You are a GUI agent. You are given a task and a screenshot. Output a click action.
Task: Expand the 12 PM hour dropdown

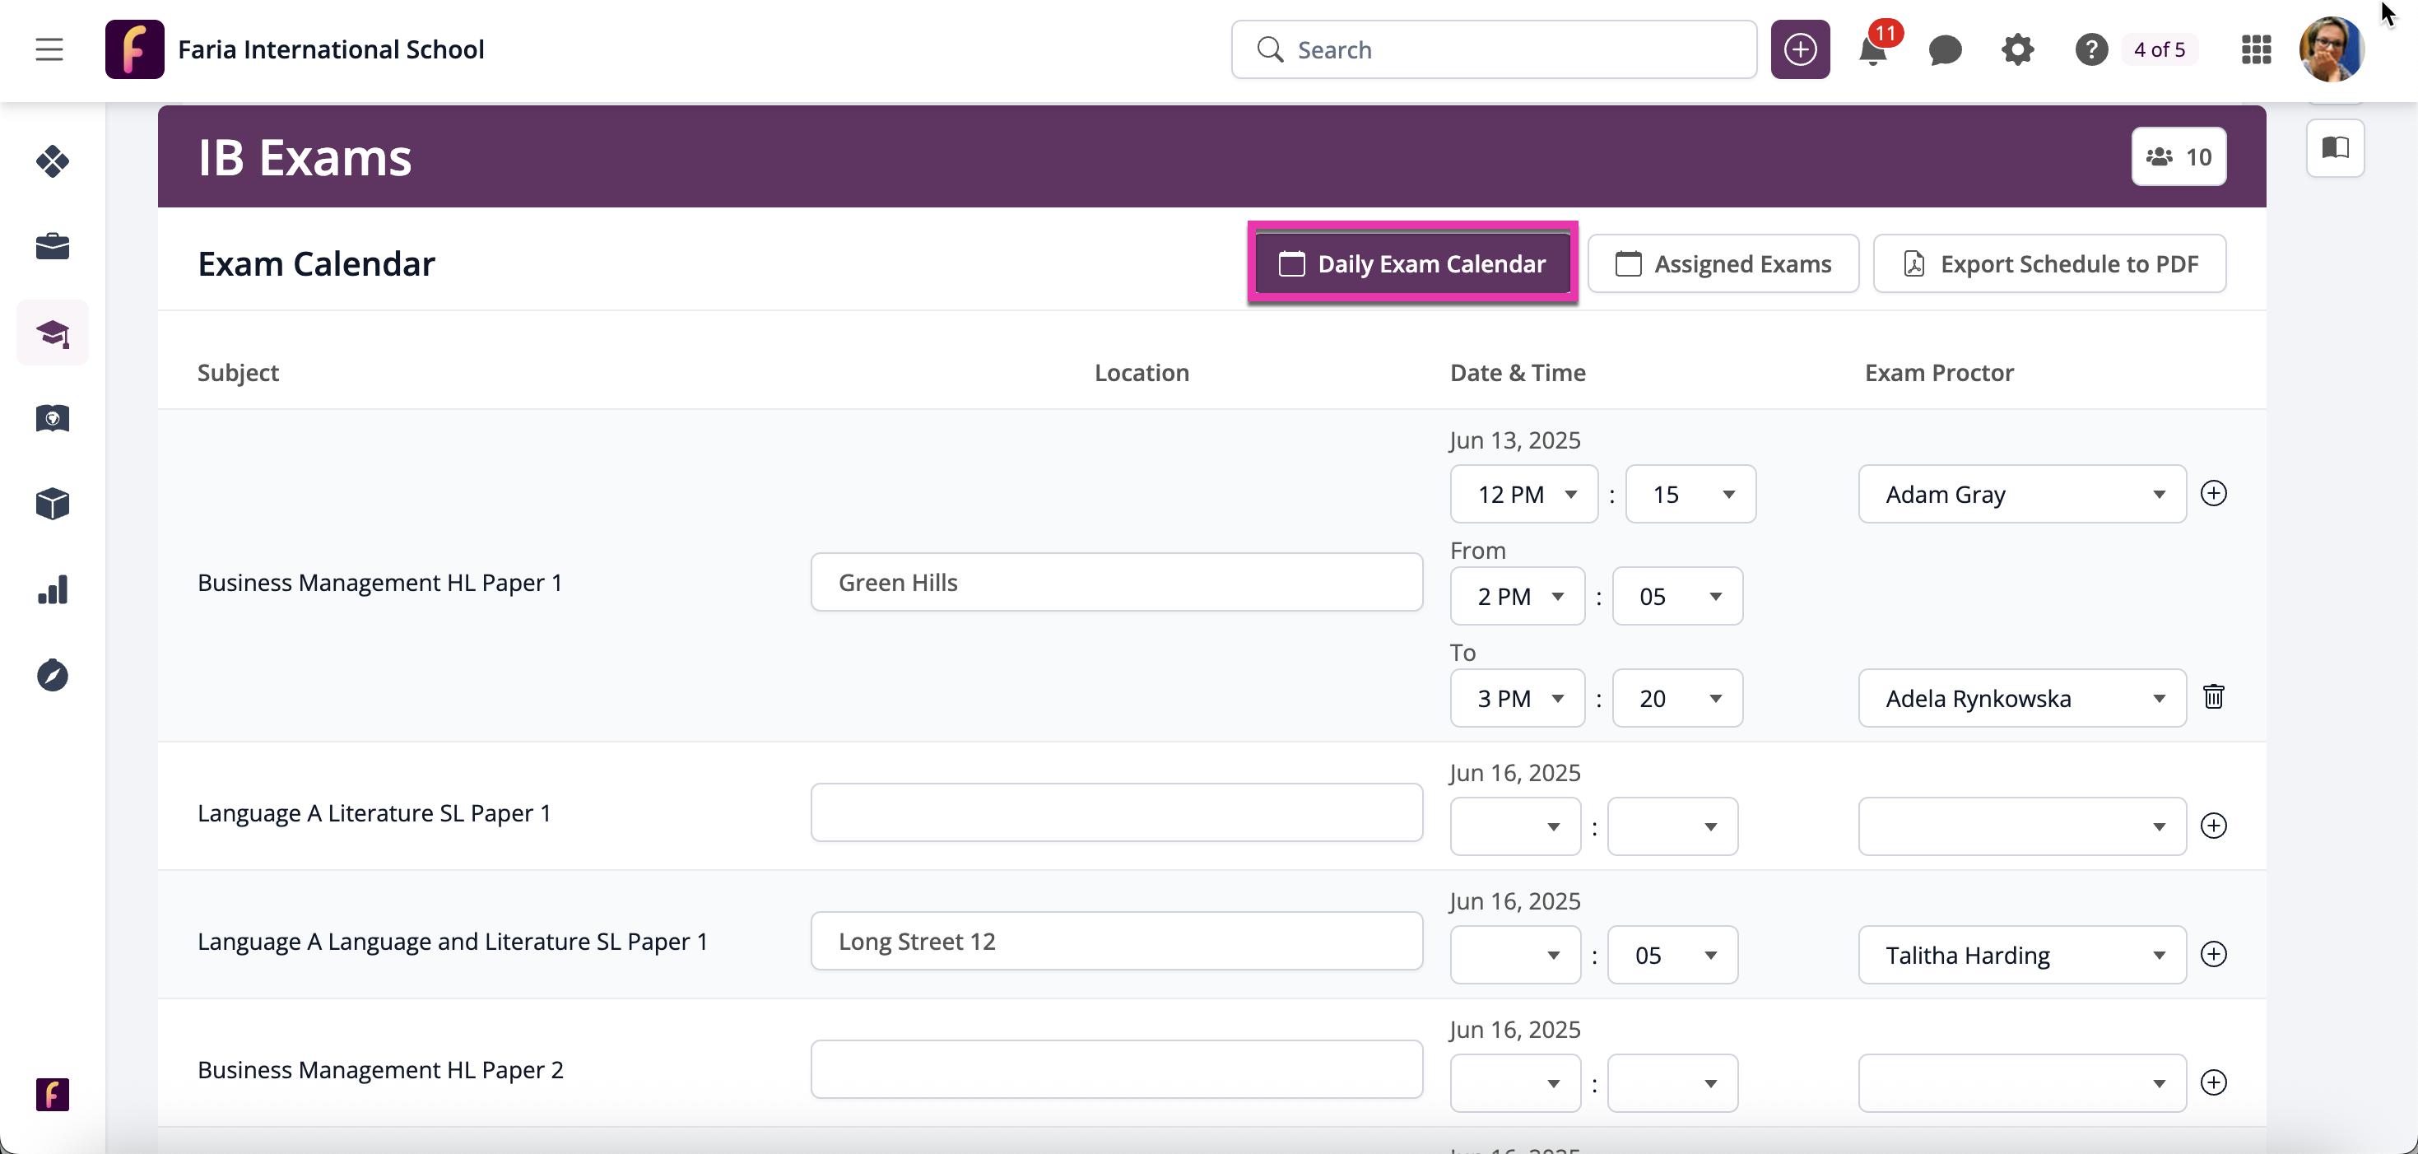tap(1523, 494)
